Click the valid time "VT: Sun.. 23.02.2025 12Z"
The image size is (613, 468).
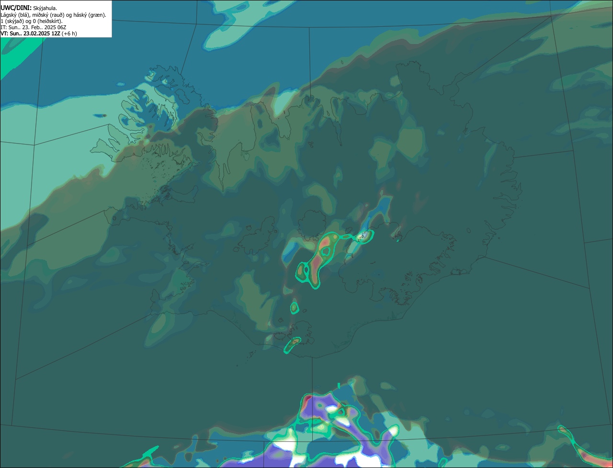[31, 33]
